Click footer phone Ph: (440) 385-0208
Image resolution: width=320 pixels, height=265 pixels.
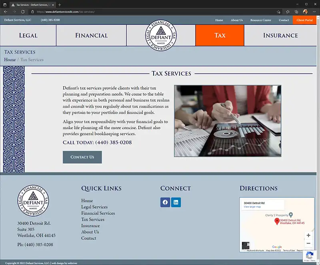coord(35,245)
